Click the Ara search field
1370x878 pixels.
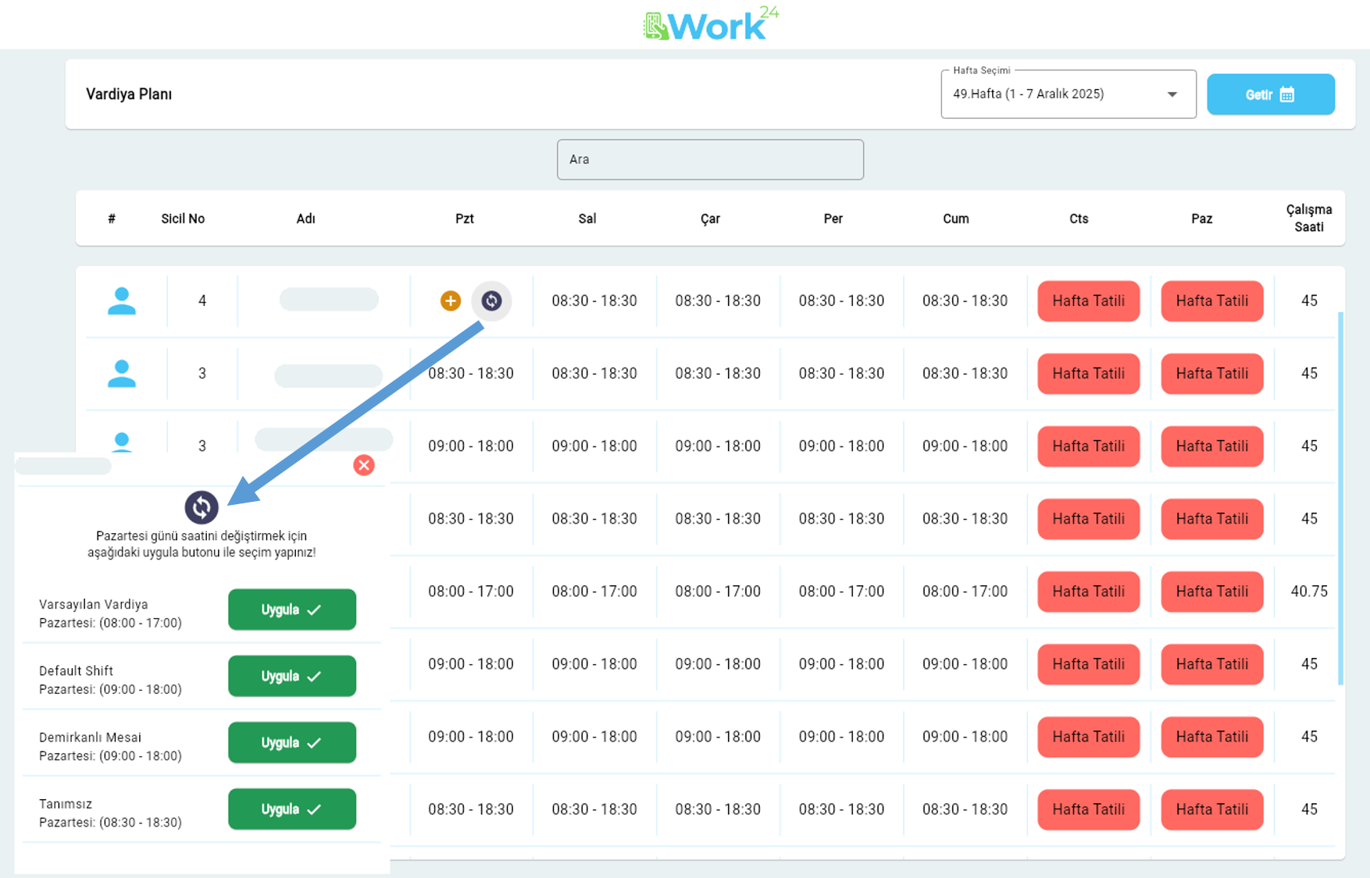(x=710, y=159)
